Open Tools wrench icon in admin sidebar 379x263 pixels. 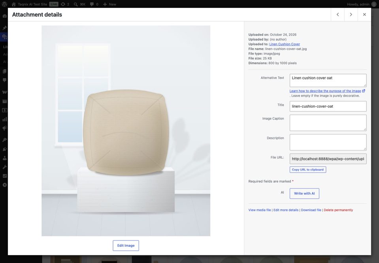pyautogui.click(x=4, y=167)
